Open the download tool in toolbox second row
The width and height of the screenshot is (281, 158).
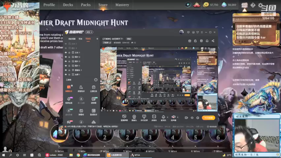(x=81, y=100)
